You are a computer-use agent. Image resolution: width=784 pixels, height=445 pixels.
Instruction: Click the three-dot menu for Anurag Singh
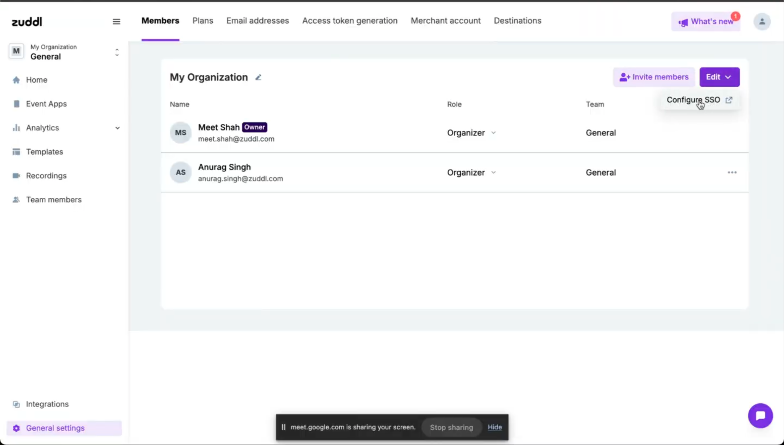coord(732,172)
